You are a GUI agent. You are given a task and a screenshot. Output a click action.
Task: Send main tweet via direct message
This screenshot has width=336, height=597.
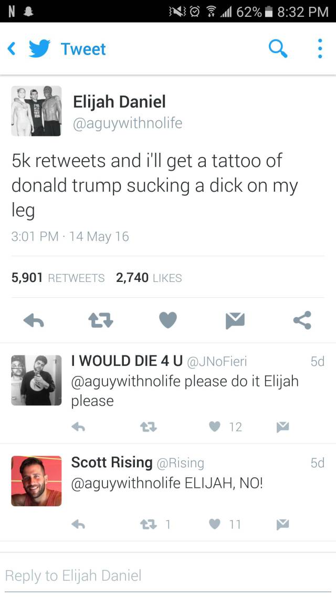(x=235, y=321)
